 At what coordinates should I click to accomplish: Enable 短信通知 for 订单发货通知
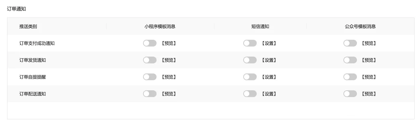coord(250,60)
